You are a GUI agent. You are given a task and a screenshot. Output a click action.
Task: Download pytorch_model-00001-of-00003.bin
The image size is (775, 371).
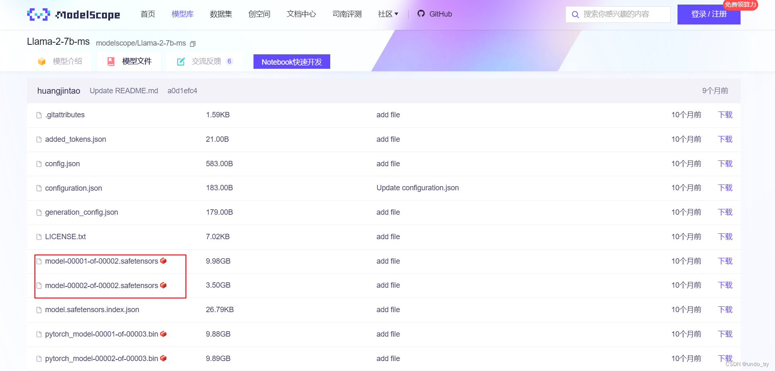click(725, 334)
